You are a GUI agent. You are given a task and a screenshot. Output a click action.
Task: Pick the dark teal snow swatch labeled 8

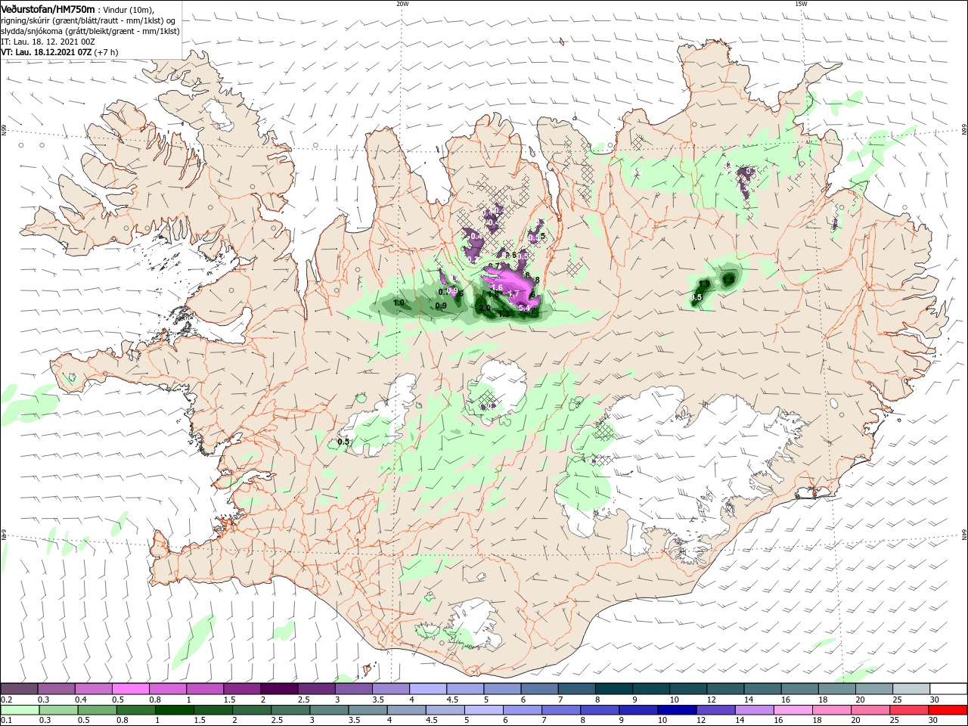point(614,689)
